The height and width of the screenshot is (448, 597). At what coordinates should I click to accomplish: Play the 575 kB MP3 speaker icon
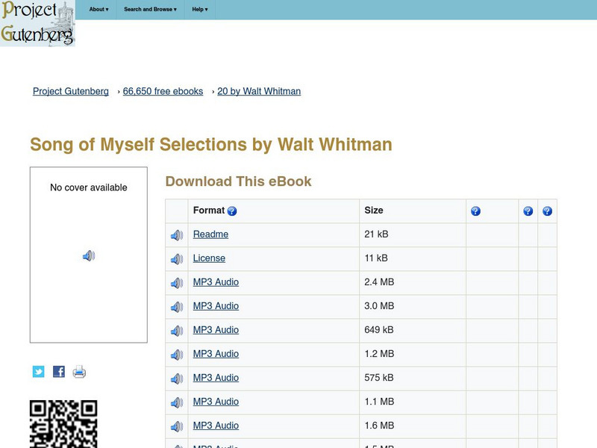(x=176, y=378)
